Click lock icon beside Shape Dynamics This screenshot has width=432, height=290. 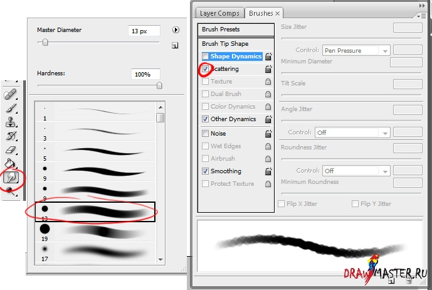(268, 56)
